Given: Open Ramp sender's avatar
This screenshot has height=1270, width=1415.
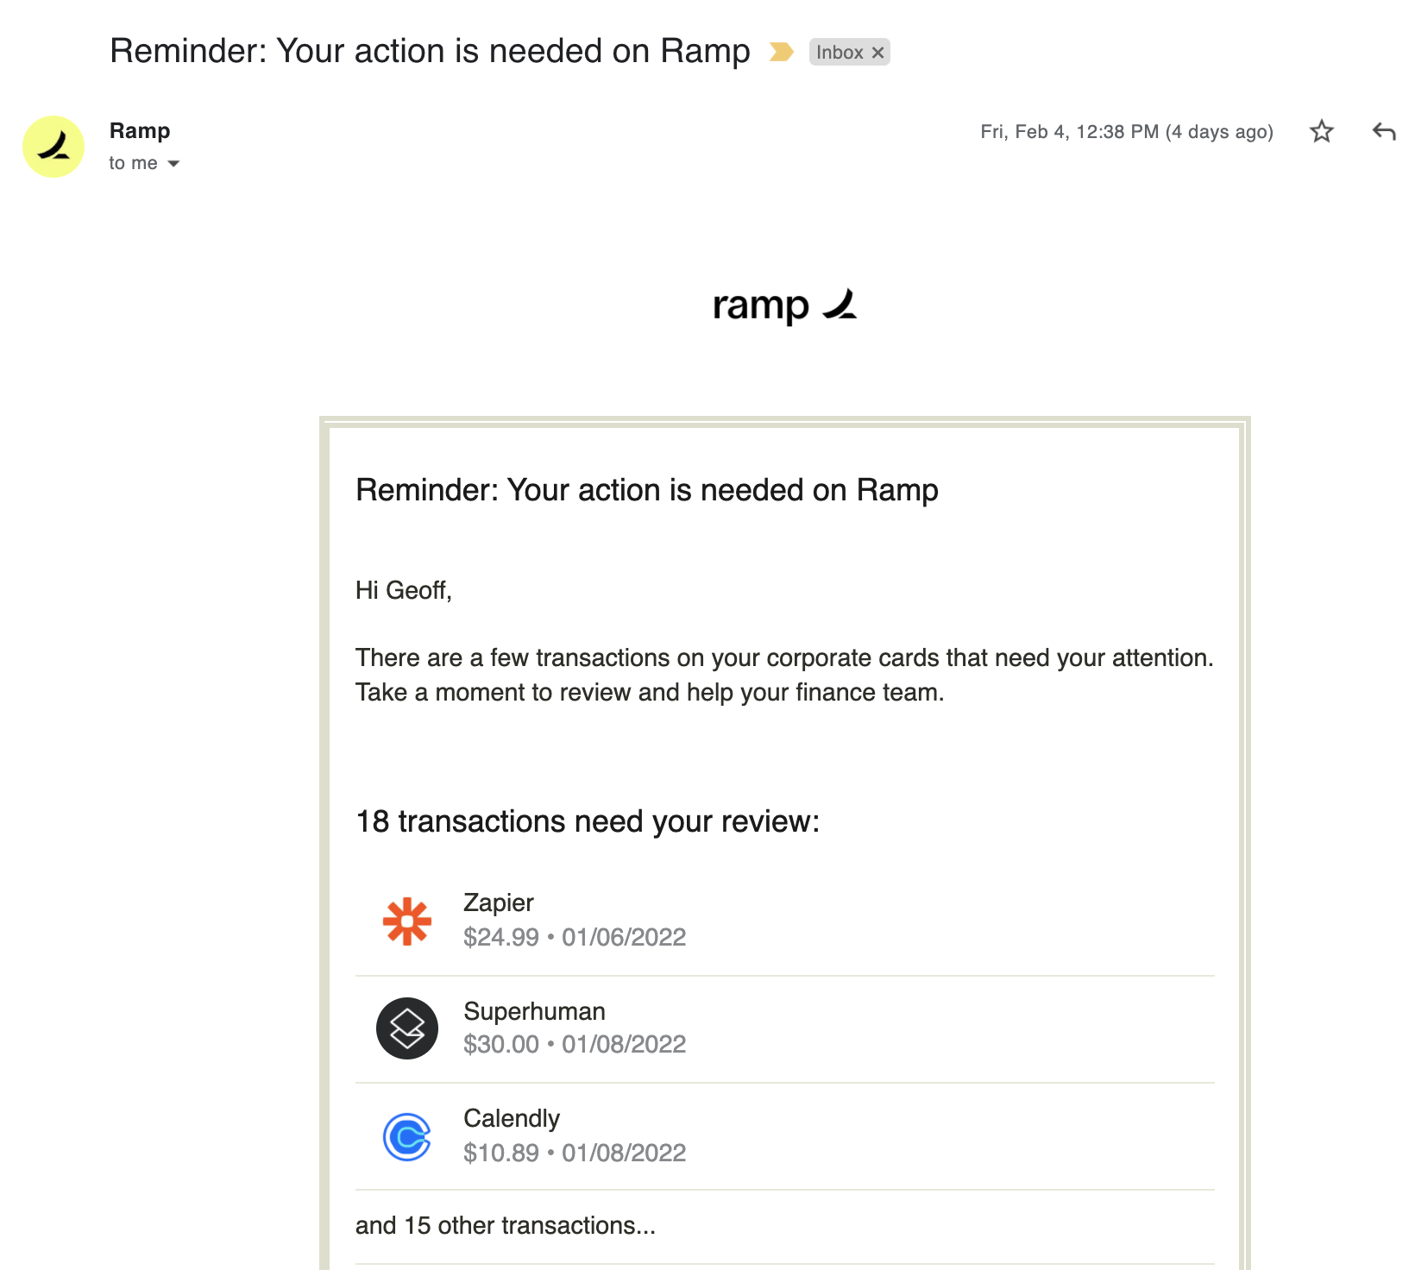Looking at the screenshot, I should [53, 147].
